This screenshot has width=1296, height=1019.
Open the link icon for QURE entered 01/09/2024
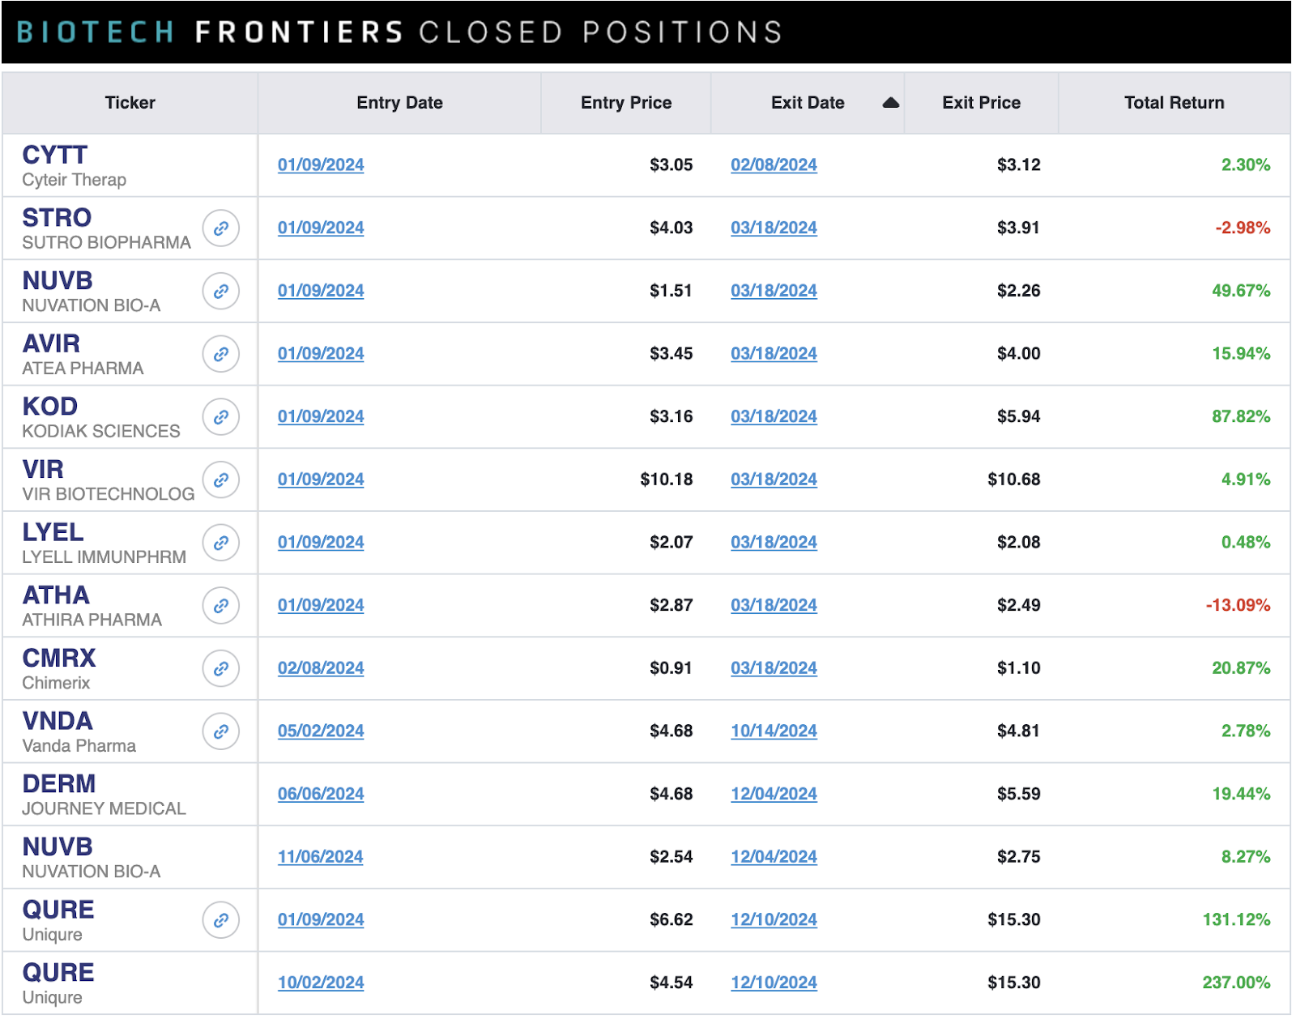pyautogui.click(x=221, y=920)
